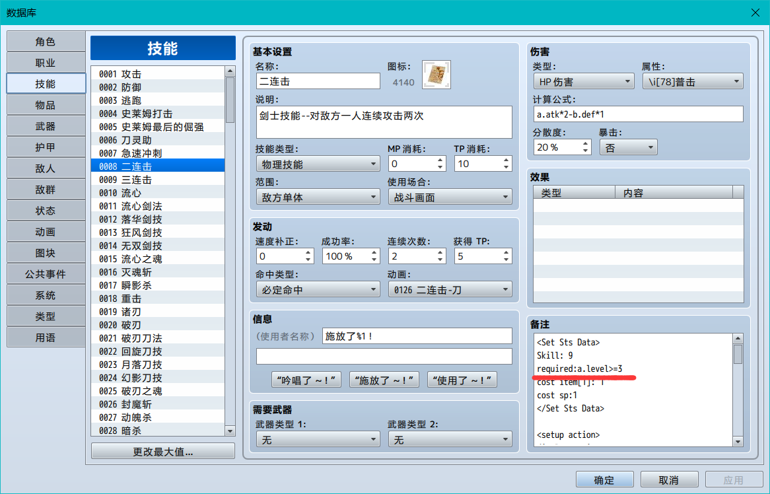Expand the 属性 dropdown
The image size is (770, 494).
(x=693, y=81)
